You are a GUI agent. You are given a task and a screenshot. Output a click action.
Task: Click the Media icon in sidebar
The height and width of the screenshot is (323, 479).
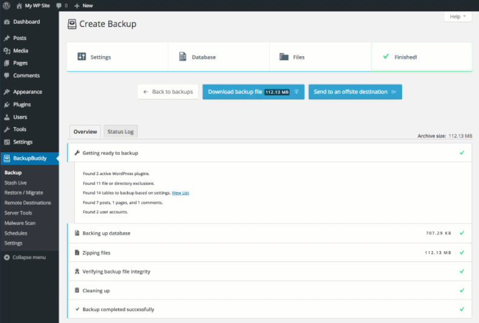click(x=7, y=51)
